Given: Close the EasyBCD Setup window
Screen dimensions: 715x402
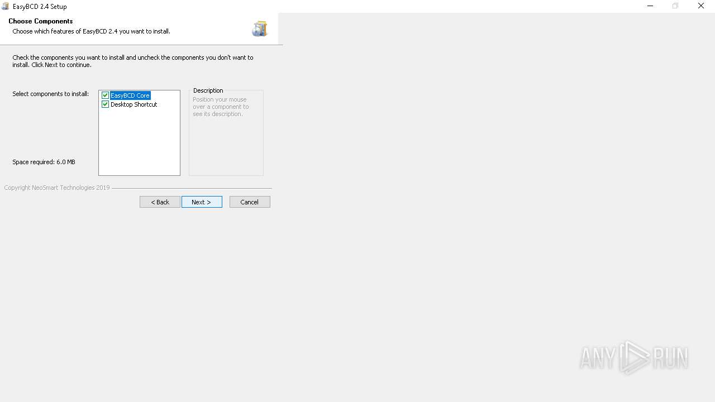Looking at the screenshot, I should pyautogui.click(x=701, y=6).
